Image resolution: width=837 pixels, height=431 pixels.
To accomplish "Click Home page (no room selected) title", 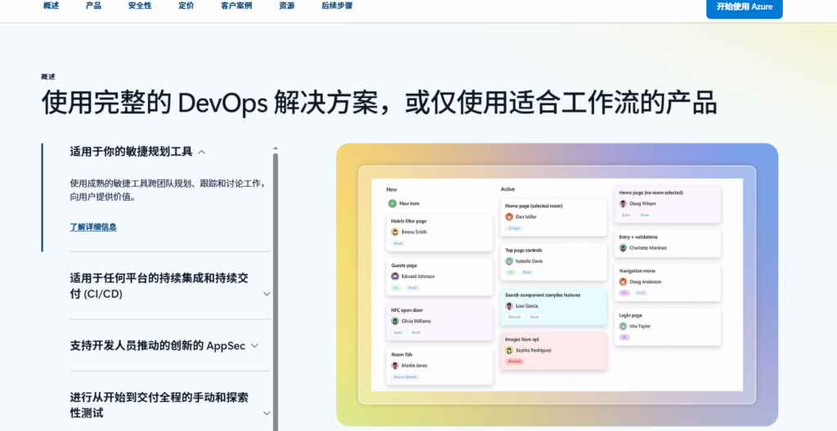I will click(x=651, y=193).
